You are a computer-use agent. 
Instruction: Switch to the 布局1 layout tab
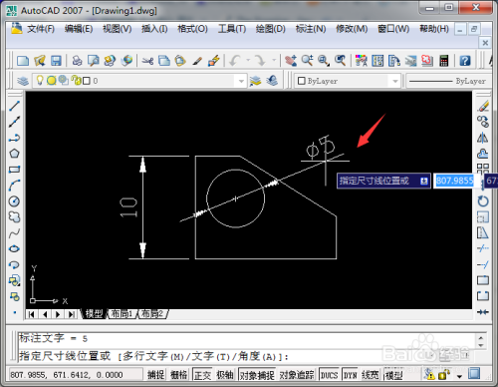coord(122,313)
